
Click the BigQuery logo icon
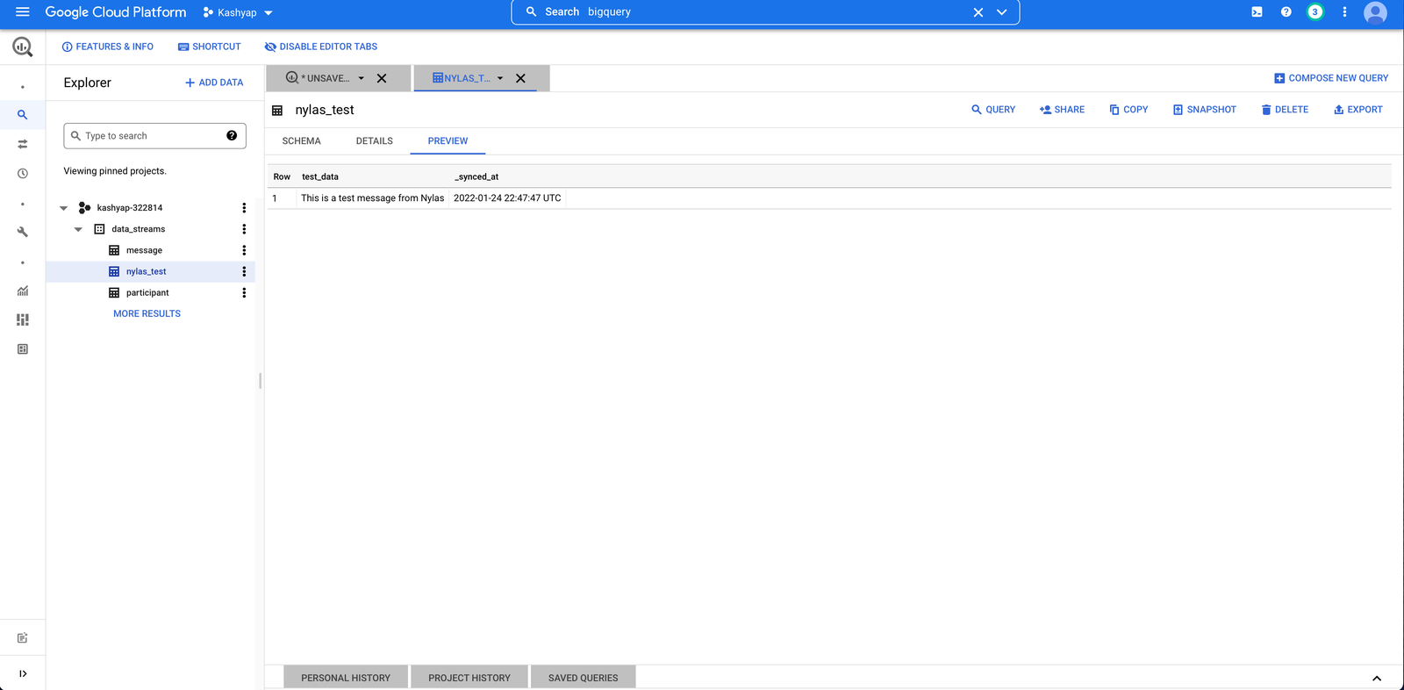click(x=23, y=47)
